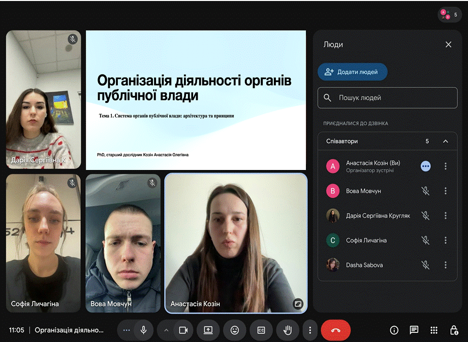Click the photo avatar of Дарія Сергіївна Кругляк
This screenshot has height=342, width=468.
[333, 216]
